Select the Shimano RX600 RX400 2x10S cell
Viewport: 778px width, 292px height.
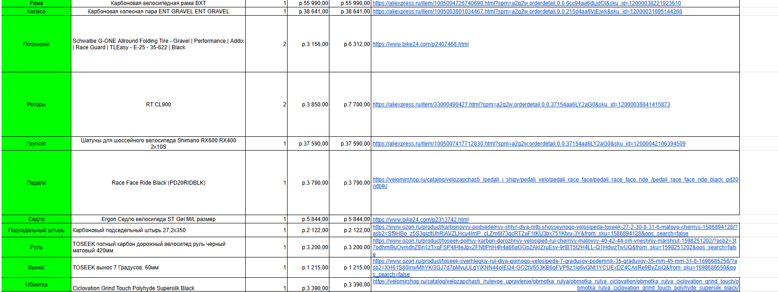pyautogui.click(x=158, y=144)
